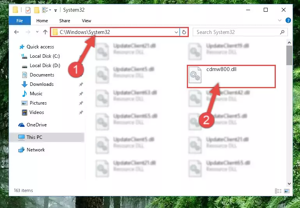Viewport: 300px width, 208px height.
Task: Select the cdmw800.dll file name
Action: tap(221, 69)
